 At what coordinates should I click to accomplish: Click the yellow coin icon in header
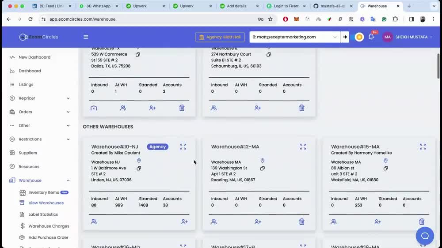[x=359, y=37]
